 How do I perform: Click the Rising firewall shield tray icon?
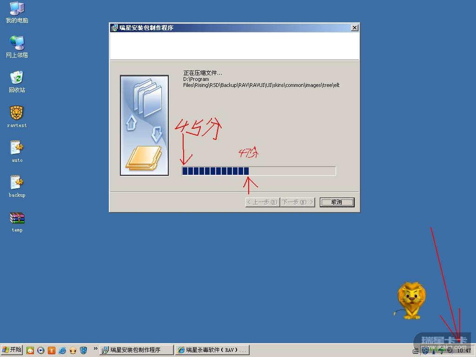point(425,350)
